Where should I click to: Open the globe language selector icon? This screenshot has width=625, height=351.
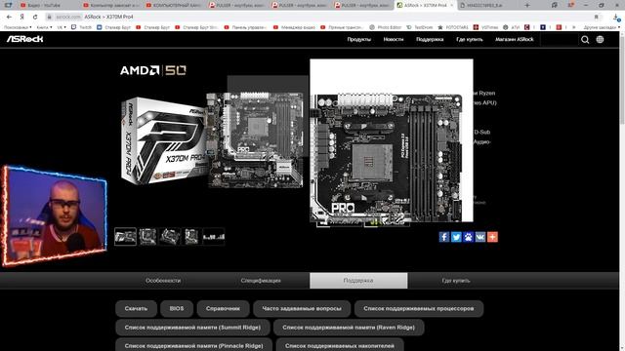tap(600, 39)
